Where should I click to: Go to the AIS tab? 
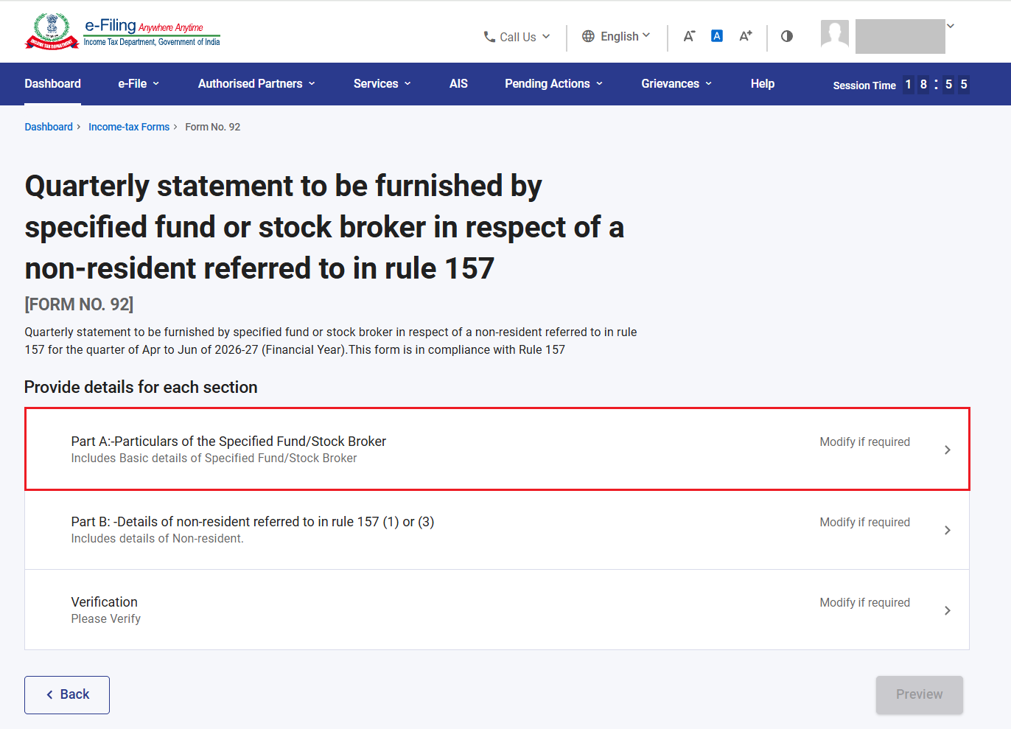[458, 84]
